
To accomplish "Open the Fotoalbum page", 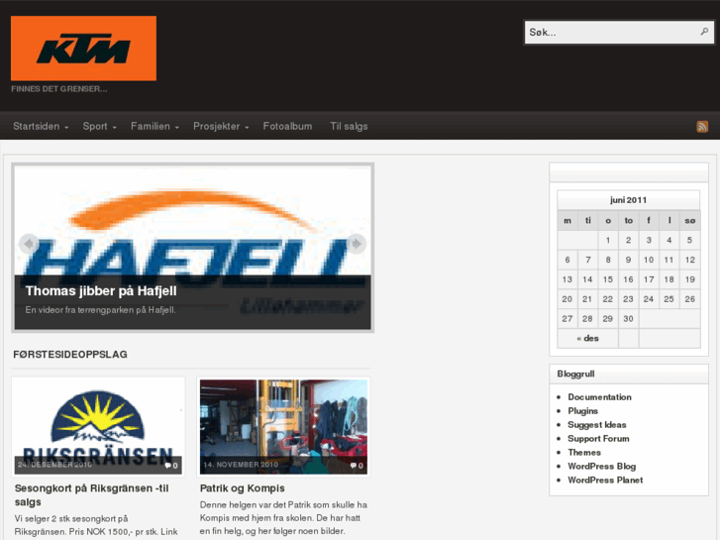I will tap(287, 127).
